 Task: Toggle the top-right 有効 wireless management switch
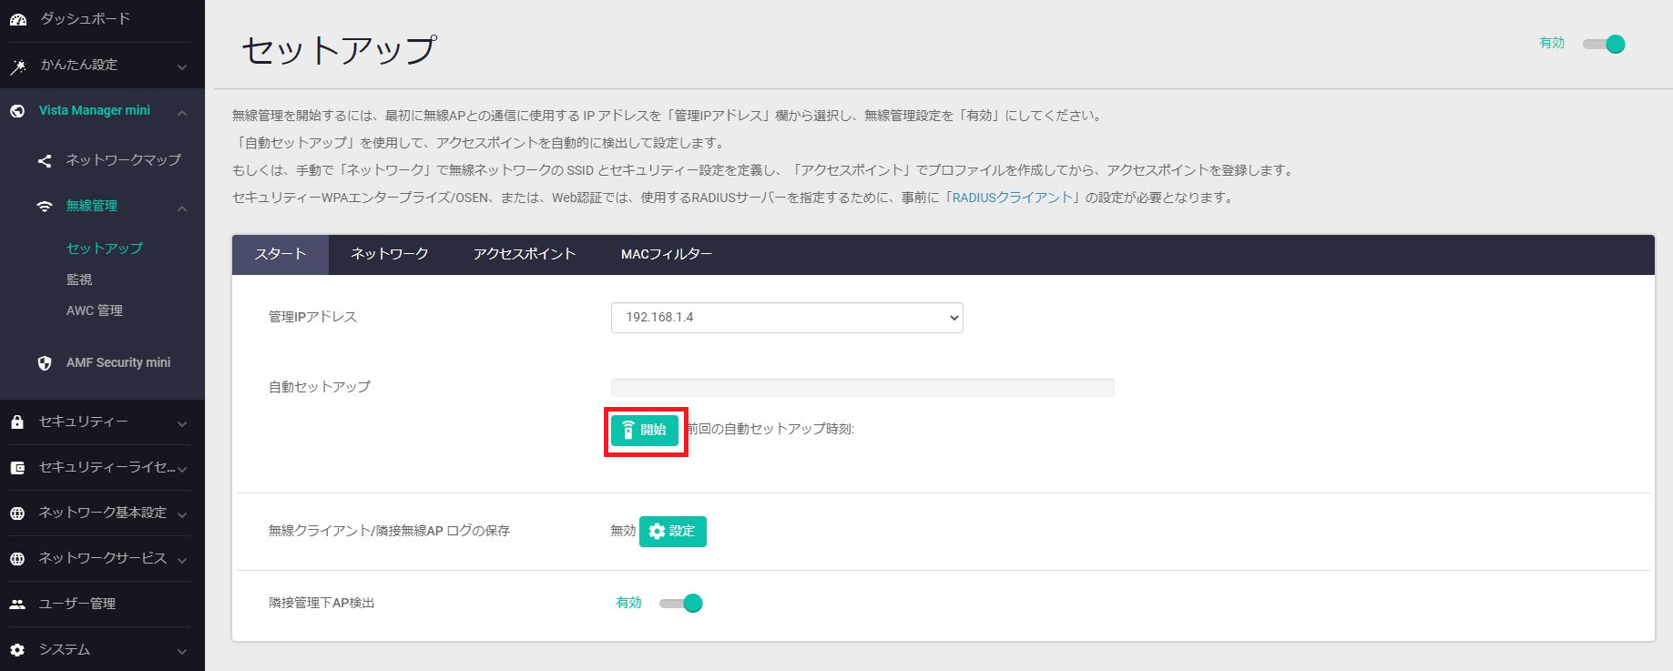[x=1605, y=44]
